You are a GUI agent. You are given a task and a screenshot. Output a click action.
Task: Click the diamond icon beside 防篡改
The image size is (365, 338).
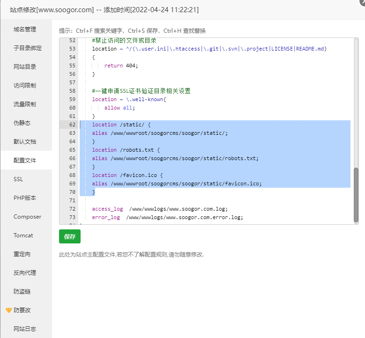[8, 310]
